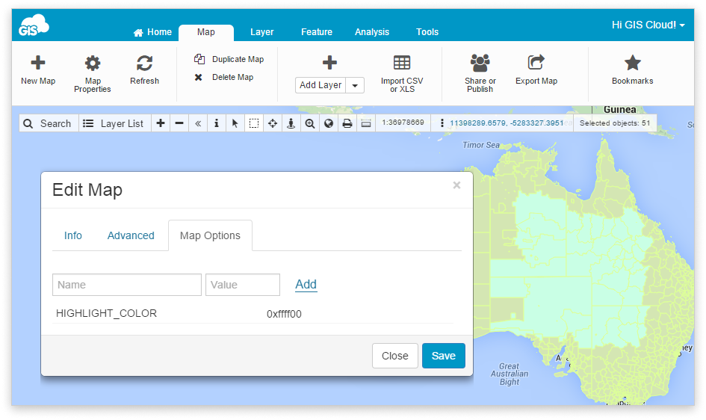
Task: Open the Analysis ribbon tab
Action: coord(372,32)
